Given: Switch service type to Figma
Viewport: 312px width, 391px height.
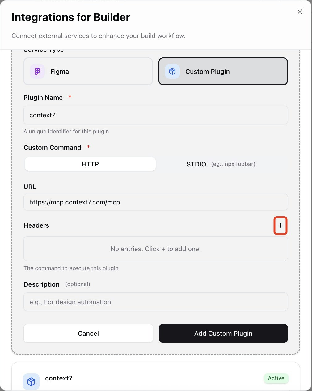Looking at the screenshot, I should (88, 71).
